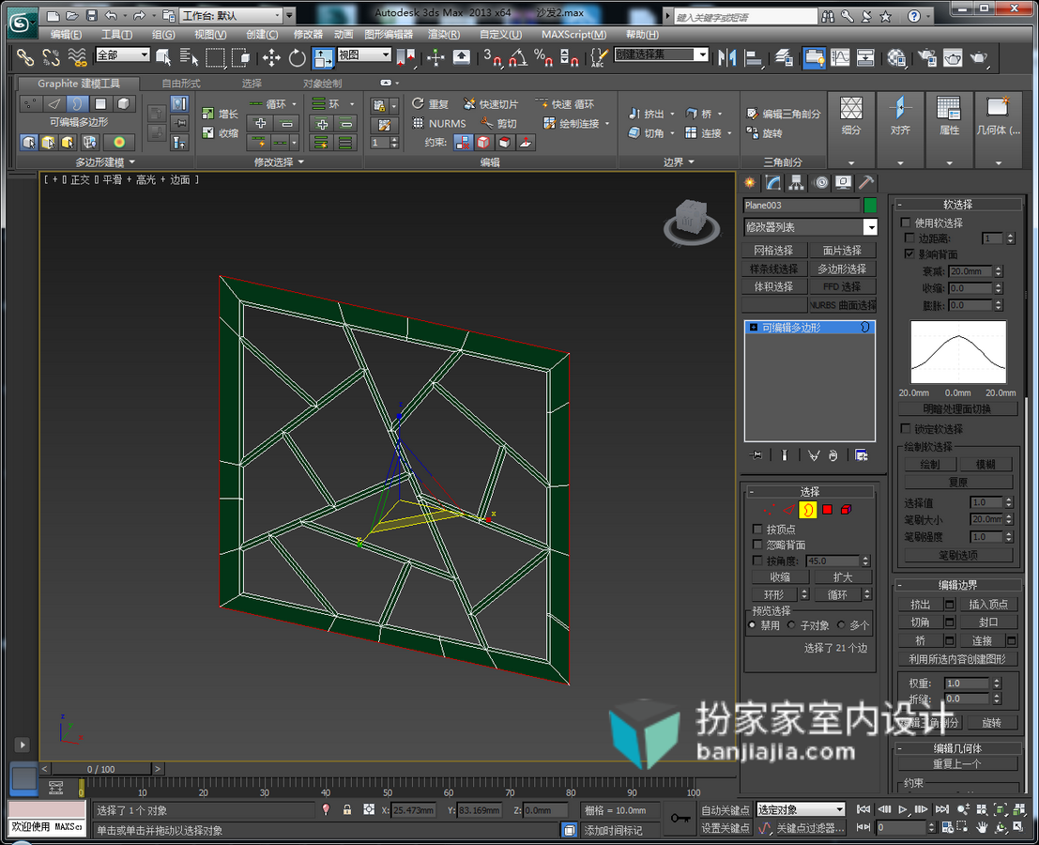Toggle By Angle (按角度) checkbox
The image size is (1039, 845).
click(757, 561)
